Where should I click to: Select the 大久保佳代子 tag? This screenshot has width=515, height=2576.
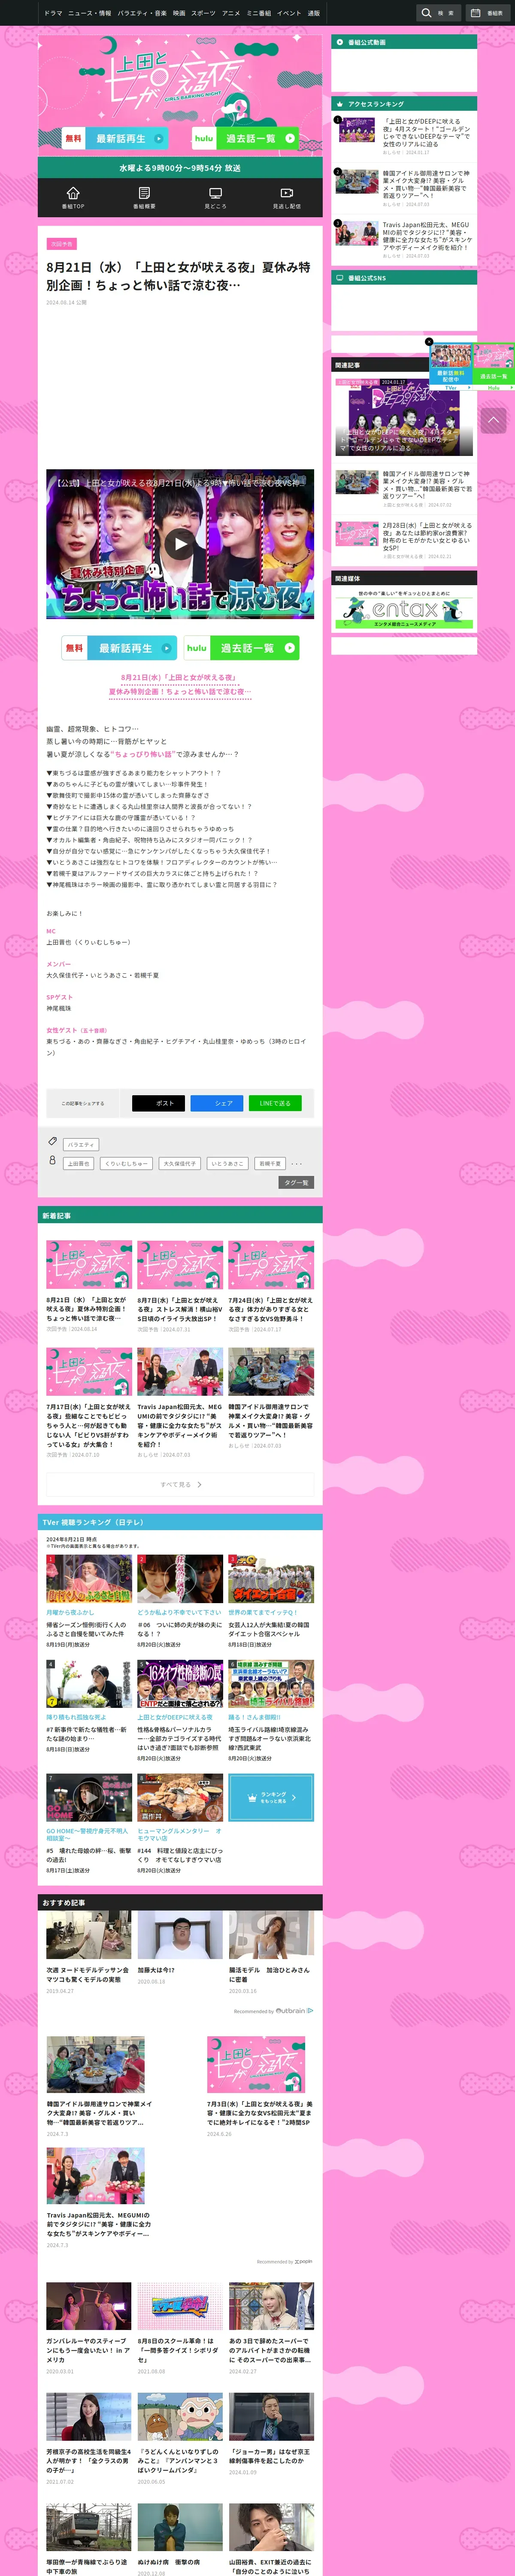pyautogui.click(x=180, y=1163)
